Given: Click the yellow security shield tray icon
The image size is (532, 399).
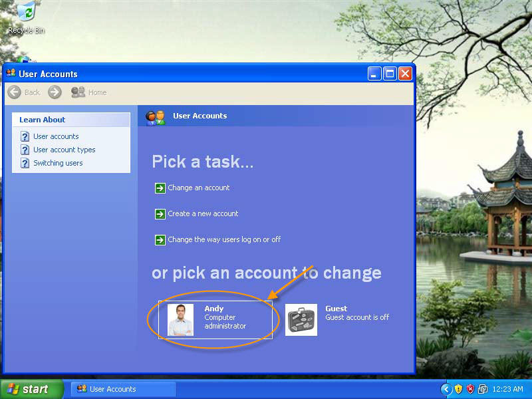Looking at the screenshot, I should click(458, 389).
